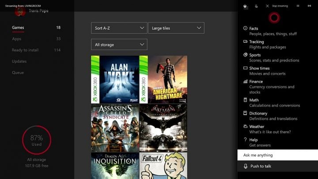Image resolution: width=318 pixels, height=179 pixels.
Task: Click the Ask me anything field
Action: pos(278,155)
